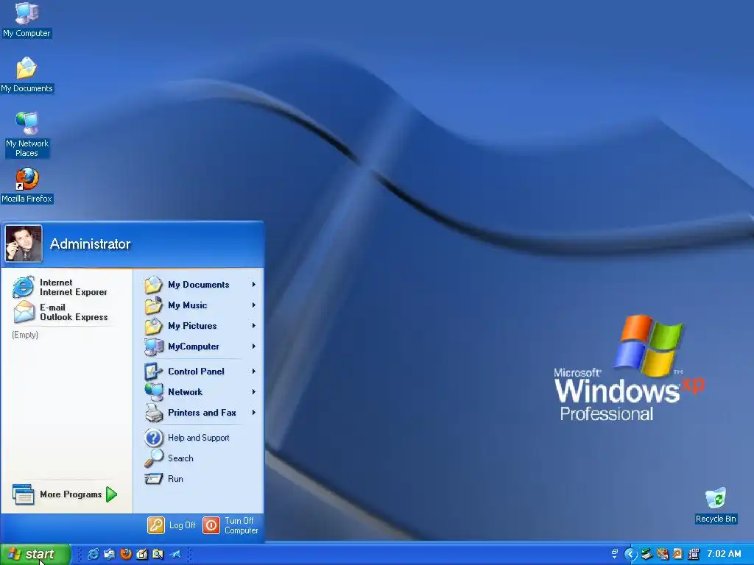Image resolution: width=754 pixels, height=565 pixels.
Task: Open Network in the Start menu
Action: tap(200, 392)
